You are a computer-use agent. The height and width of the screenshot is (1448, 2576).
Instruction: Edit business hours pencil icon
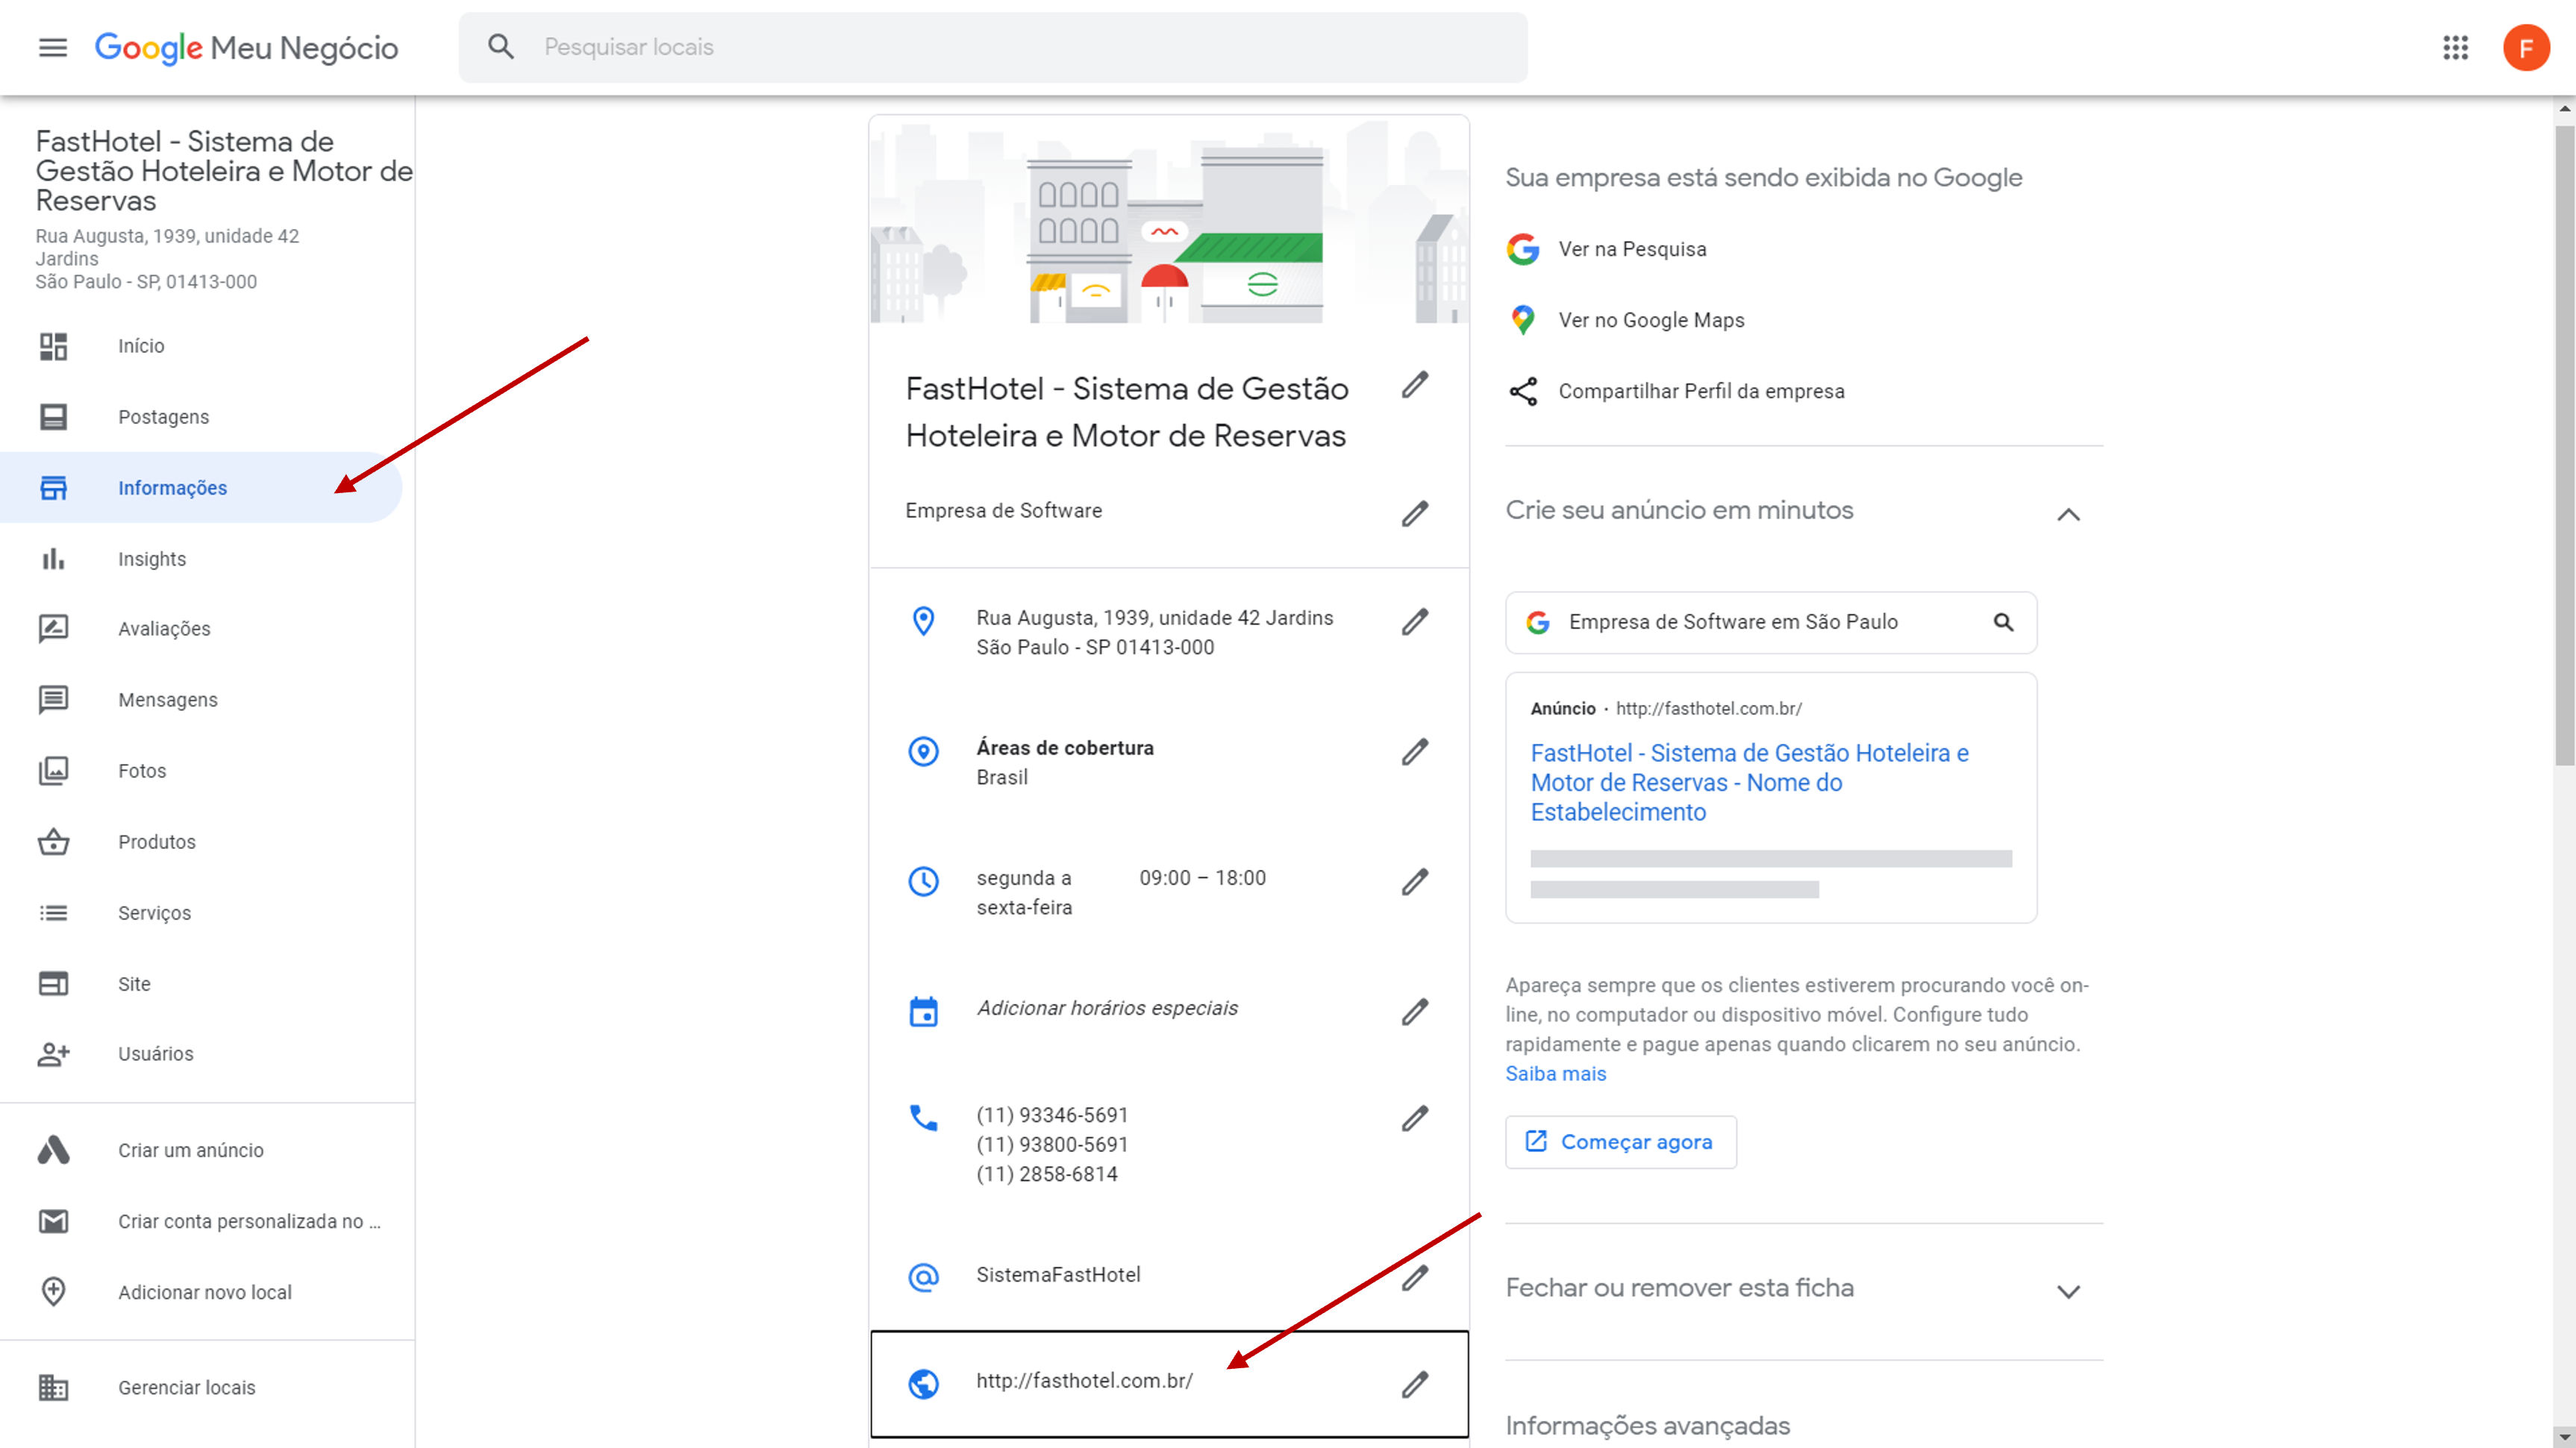point(1414,882)
